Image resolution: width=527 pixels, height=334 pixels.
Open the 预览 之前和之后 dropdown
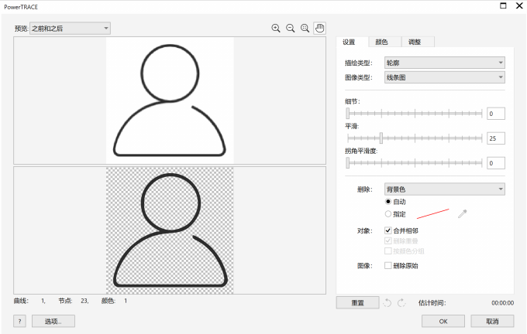pyautogui.click(x=70, y=28)
